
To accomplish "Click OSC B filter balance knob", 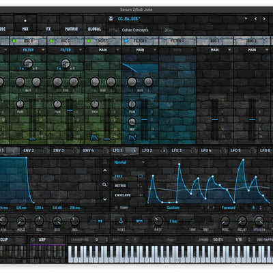I will [28, 63].
